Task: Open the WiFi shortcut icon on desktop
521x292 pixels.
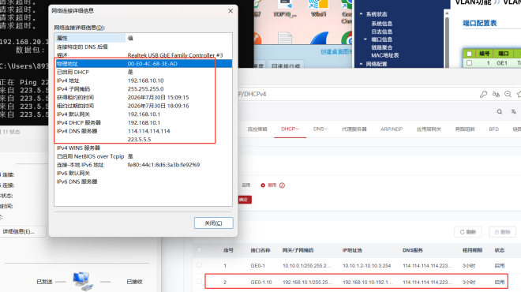Action: click(x=318, y=9)
